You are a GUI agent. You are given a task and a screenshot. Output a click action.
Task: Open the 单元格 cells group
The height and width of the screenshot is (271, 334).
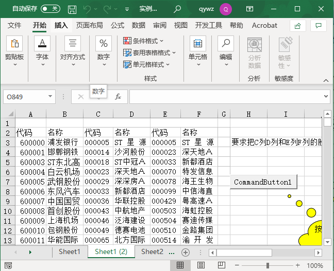pyautogui.click(x=198, y=51)
